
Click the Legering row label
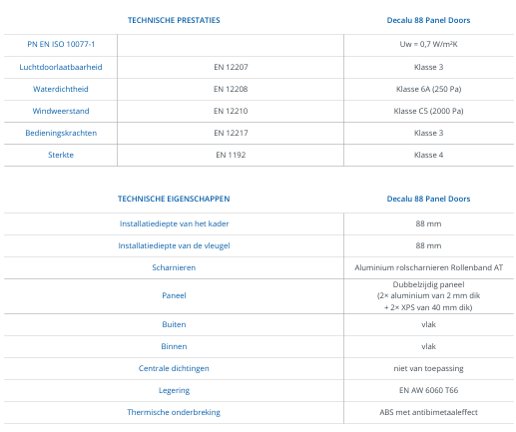click(174, 390)
